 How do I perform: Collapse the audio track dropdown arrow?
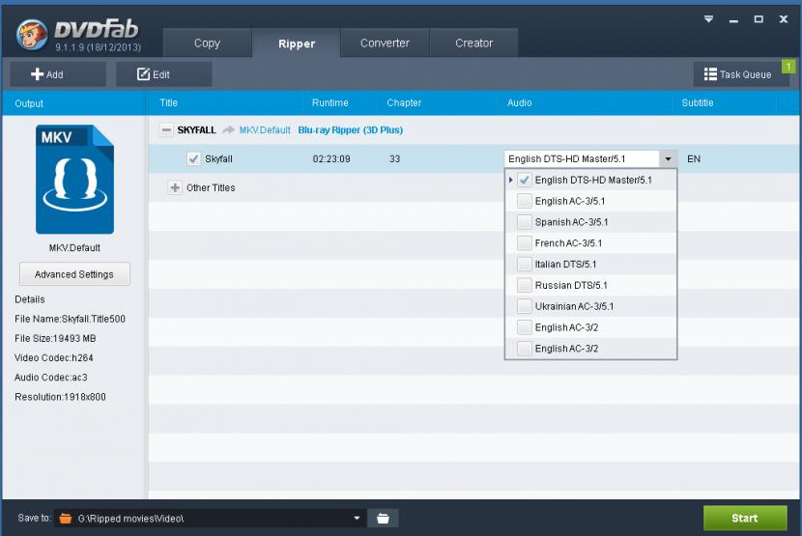point(667,158)
